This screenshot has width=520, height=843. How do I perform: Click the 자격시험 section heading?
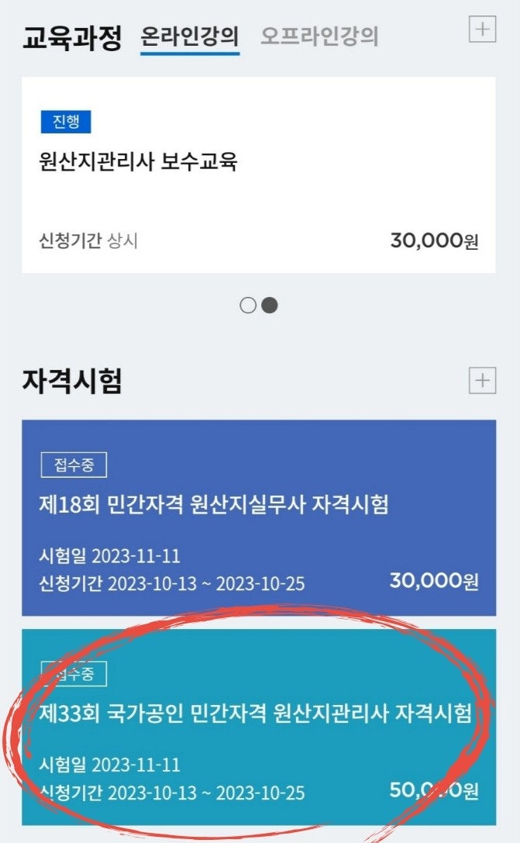pyautogui.click(x=72, y=382)
